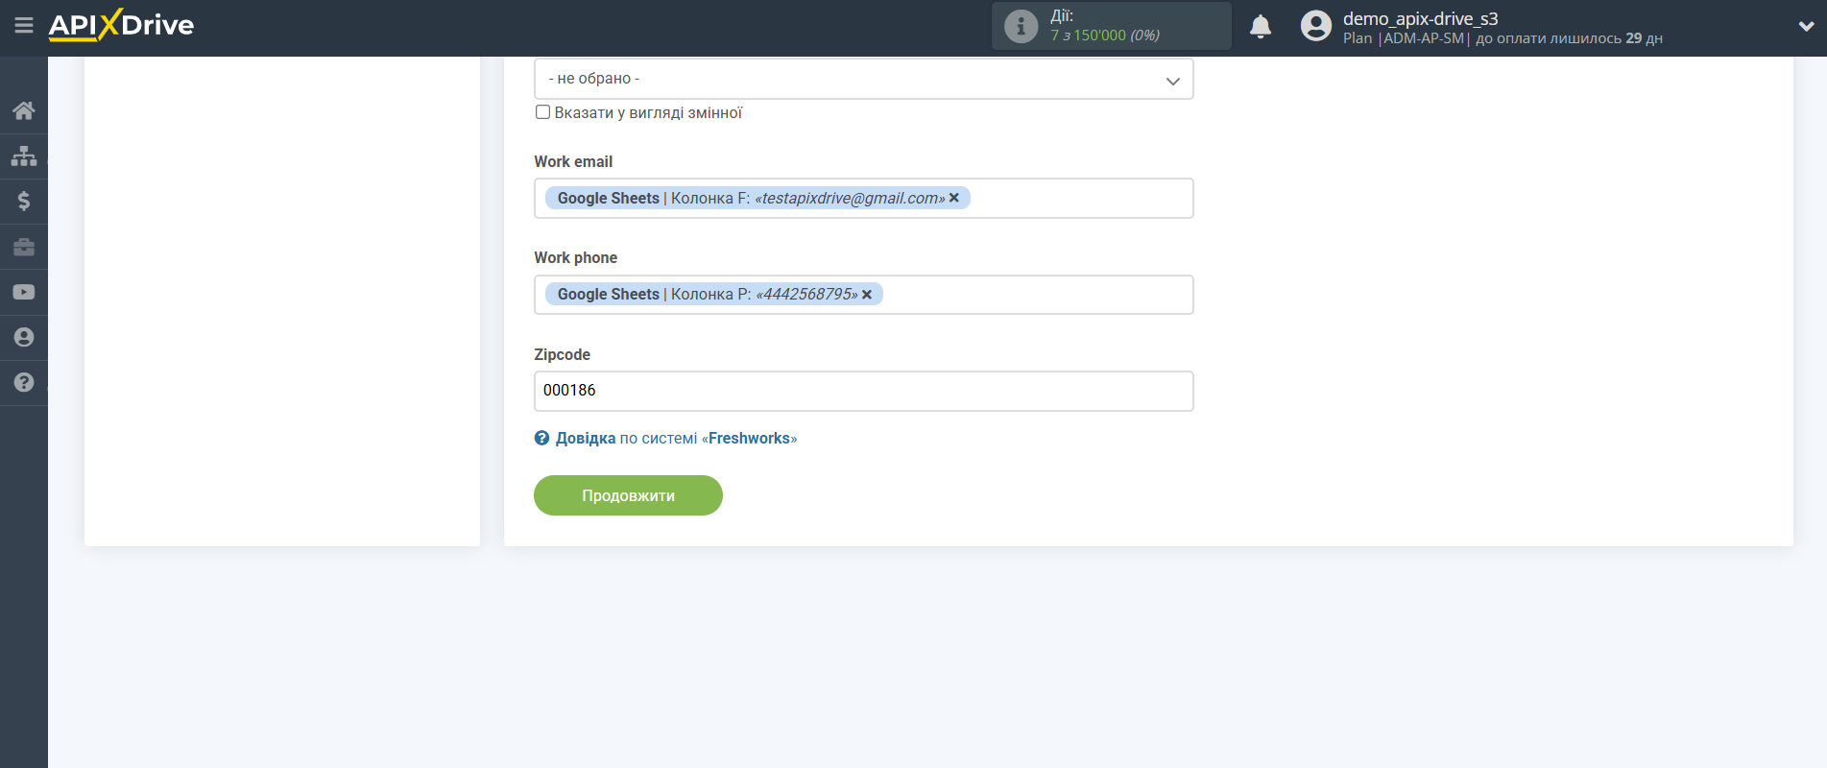The width and height of the screenshot is (1827, 768).
Task: Go to home via sidebar house icon
Action: 24,110
